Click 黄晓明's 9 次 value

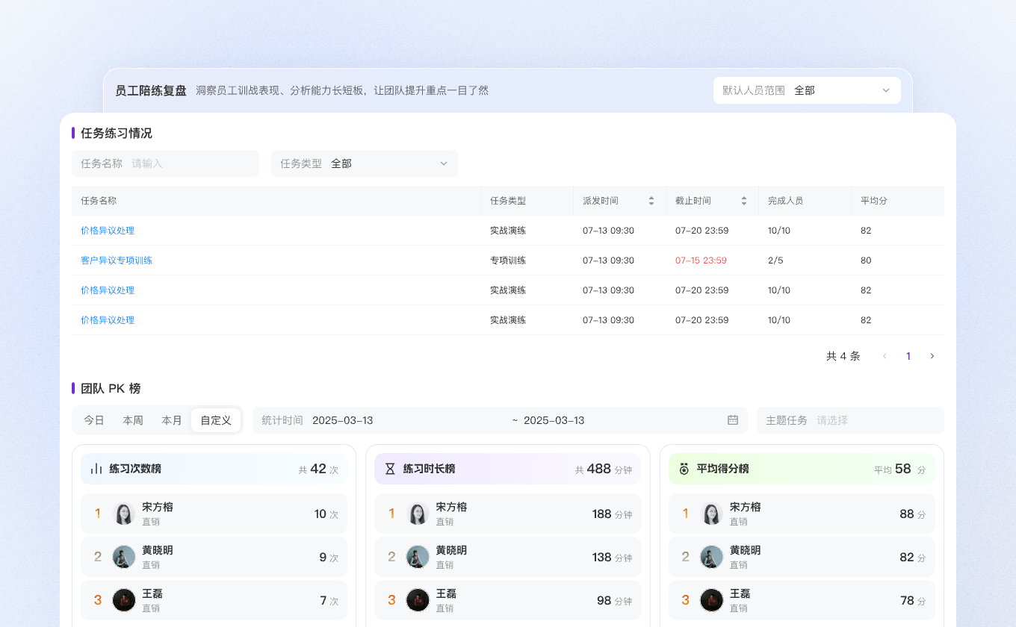pyautogui.click(x=329, y=557)
